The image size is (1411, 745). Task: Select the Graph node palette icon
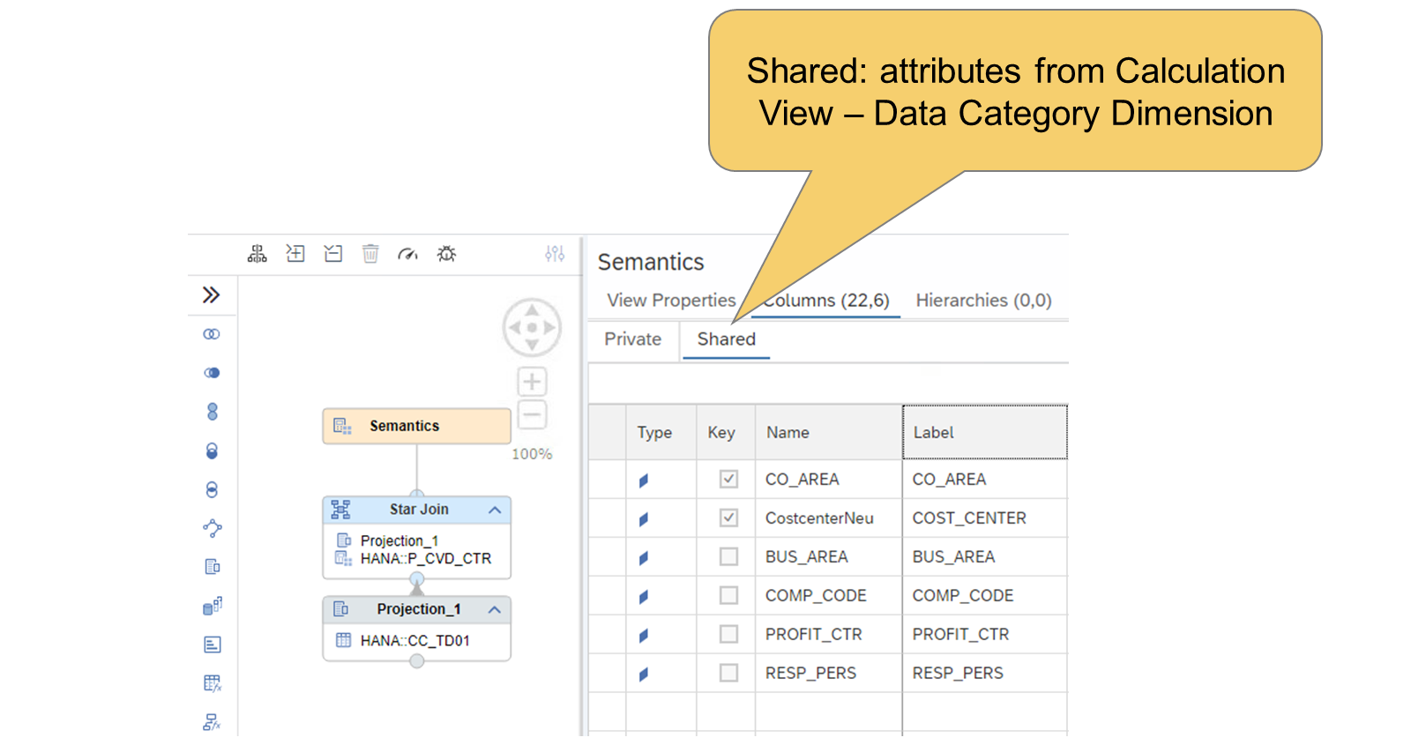tap(212, 528)
